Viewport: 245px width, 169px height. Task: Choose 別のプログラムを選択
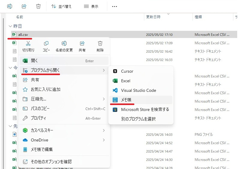pos(141,119)
